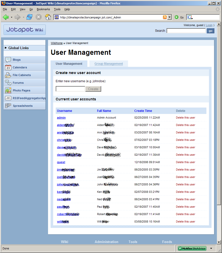Screen dimensions: 222x253
Task: Click the Create user button
Action: pos(93,89)
